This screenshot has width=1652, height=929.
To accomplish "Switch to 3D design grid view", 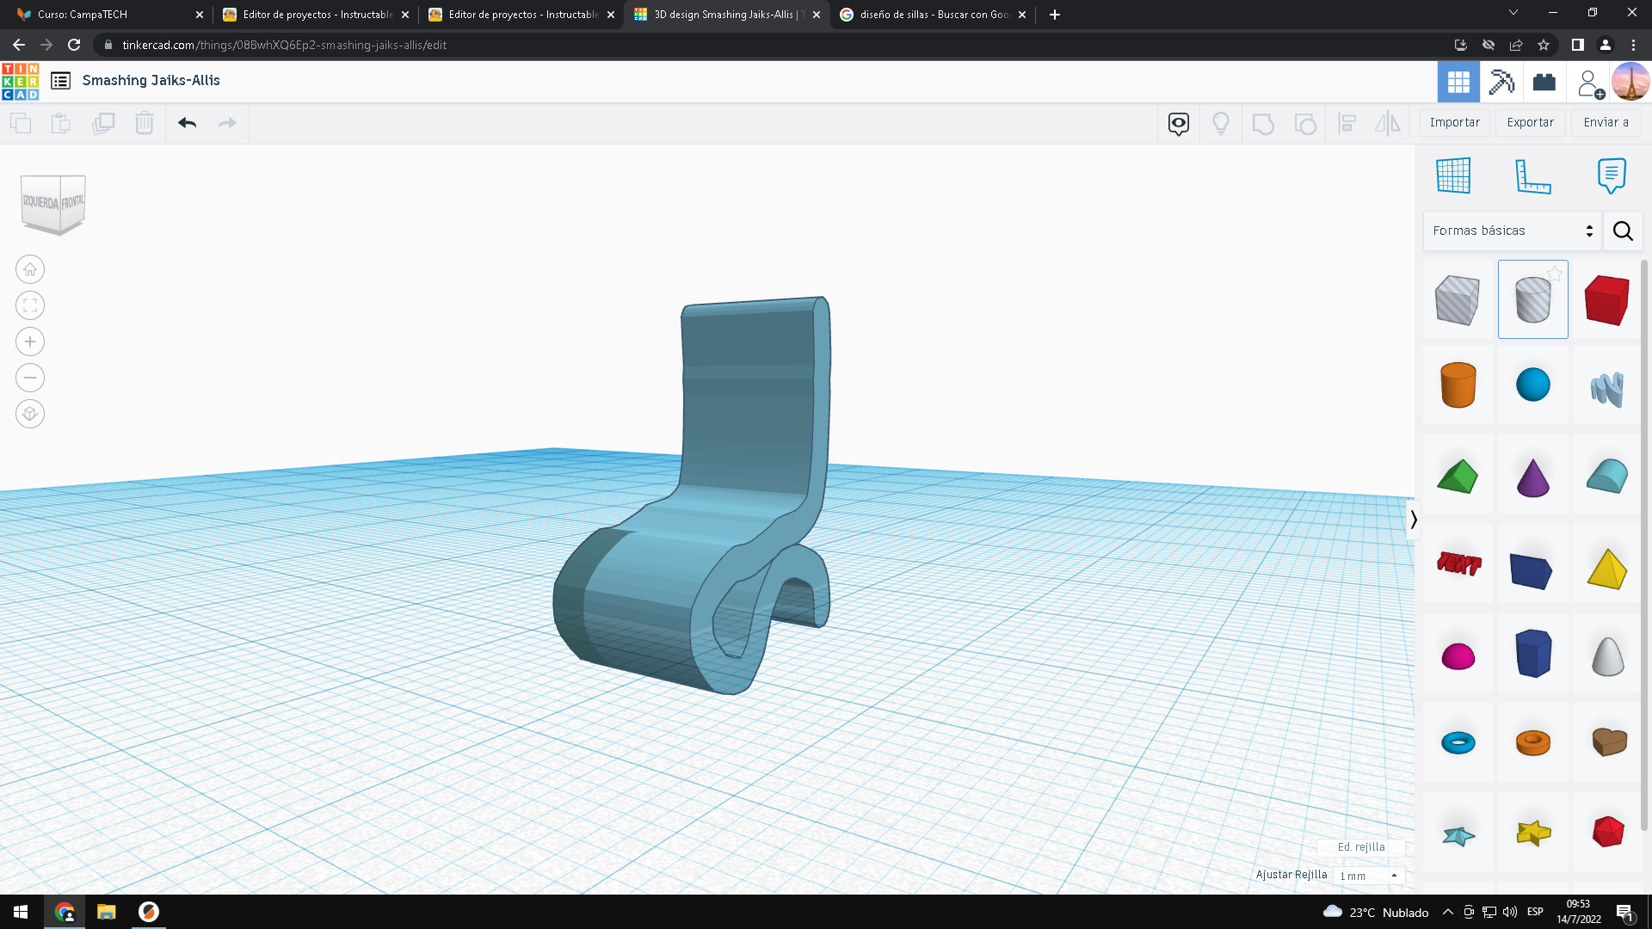I will pyautogui.click(x=1458, y=82).
